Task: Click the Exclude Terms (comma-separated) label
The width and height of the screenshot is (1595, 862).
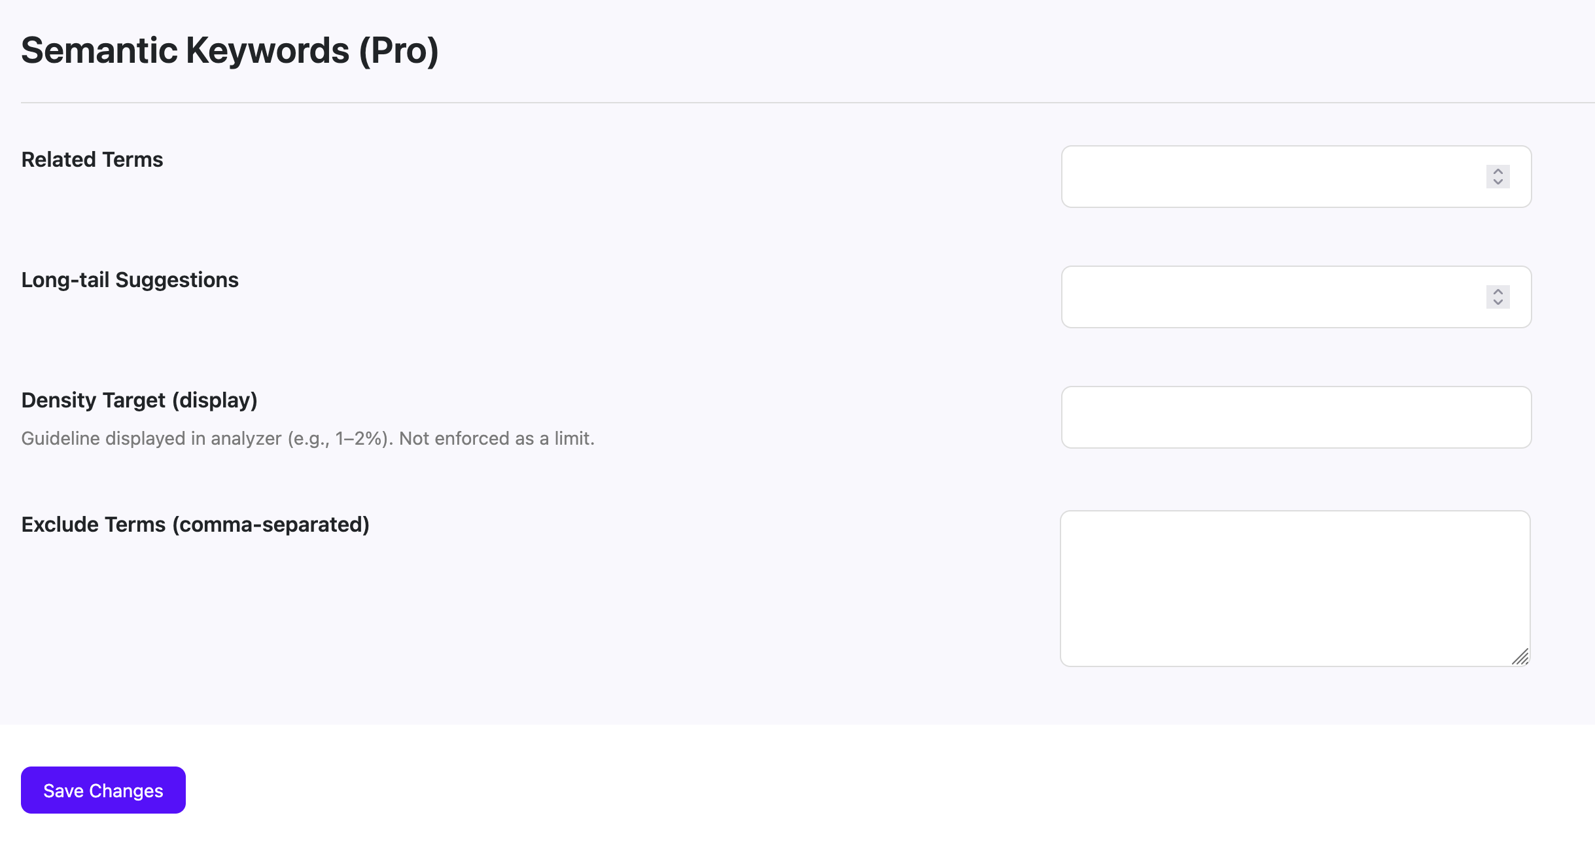Action: click(x=195, y=524)
